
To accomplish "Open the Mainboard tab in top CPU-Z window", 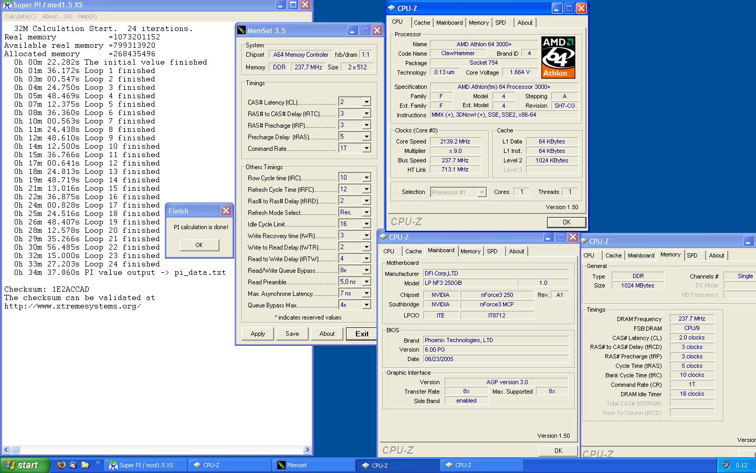I will (x=449, y=23).
